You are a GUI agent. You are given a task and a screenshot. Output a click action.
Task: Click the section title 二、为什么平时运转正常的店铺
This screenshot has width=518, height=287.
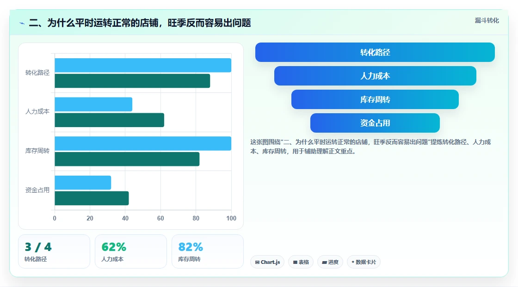point(140,23)
